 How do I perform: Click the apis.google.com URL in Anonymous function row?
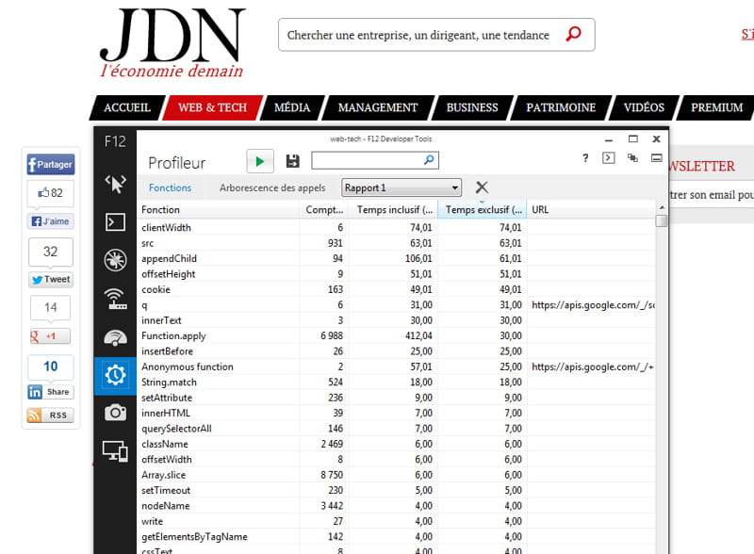[593, 367]
